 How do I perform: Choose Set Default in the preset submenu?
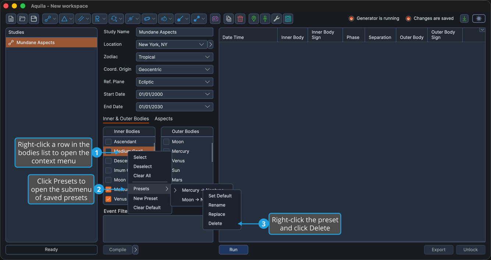(222, 196)
